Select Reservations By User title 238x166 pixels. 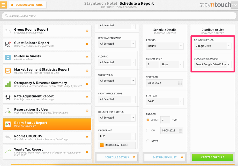[31, 109]
